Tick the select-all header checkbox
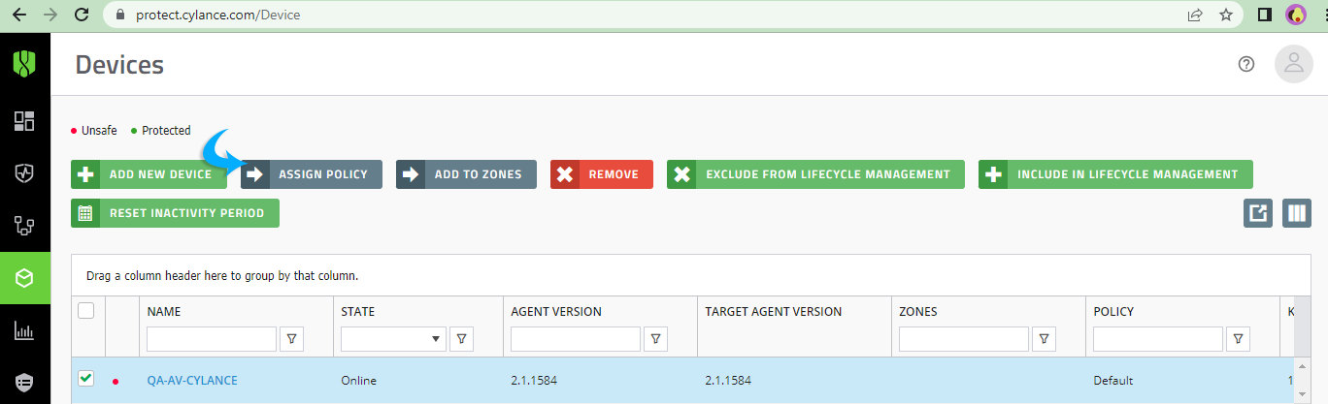This screenshot has height=404, width=1328. coord(85,311)
